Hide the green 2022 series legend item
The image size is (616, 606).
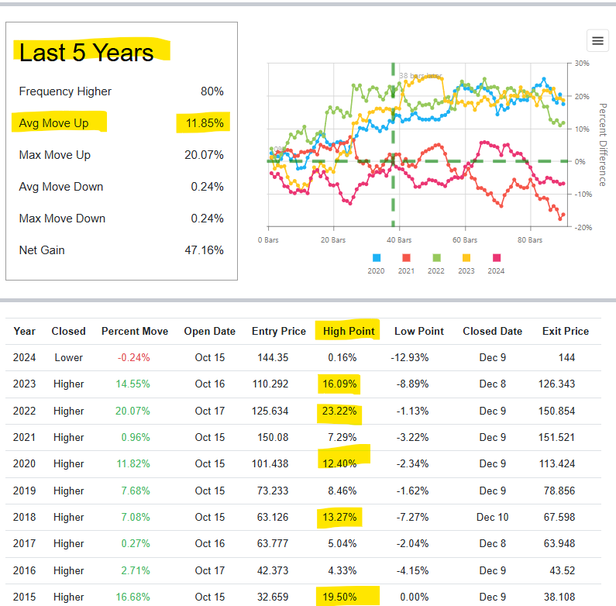(437, 258)
